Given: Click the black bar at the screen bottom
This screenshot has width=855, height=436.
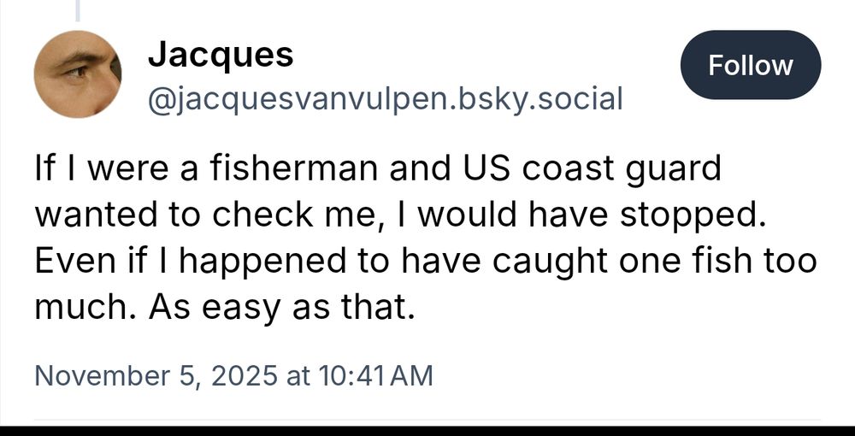Looking at the screenshot, I should pos(427,431).
